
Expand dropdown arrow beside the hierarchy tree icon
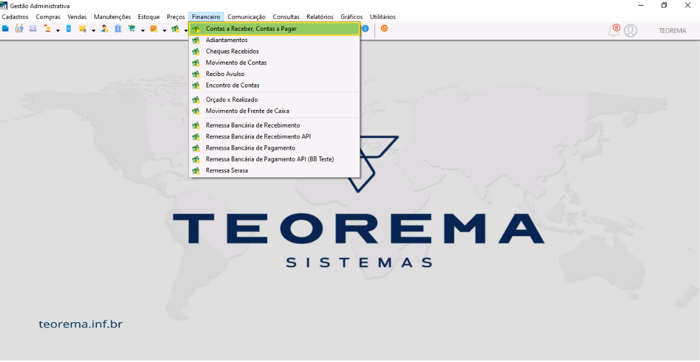click(x=58, y=31)
